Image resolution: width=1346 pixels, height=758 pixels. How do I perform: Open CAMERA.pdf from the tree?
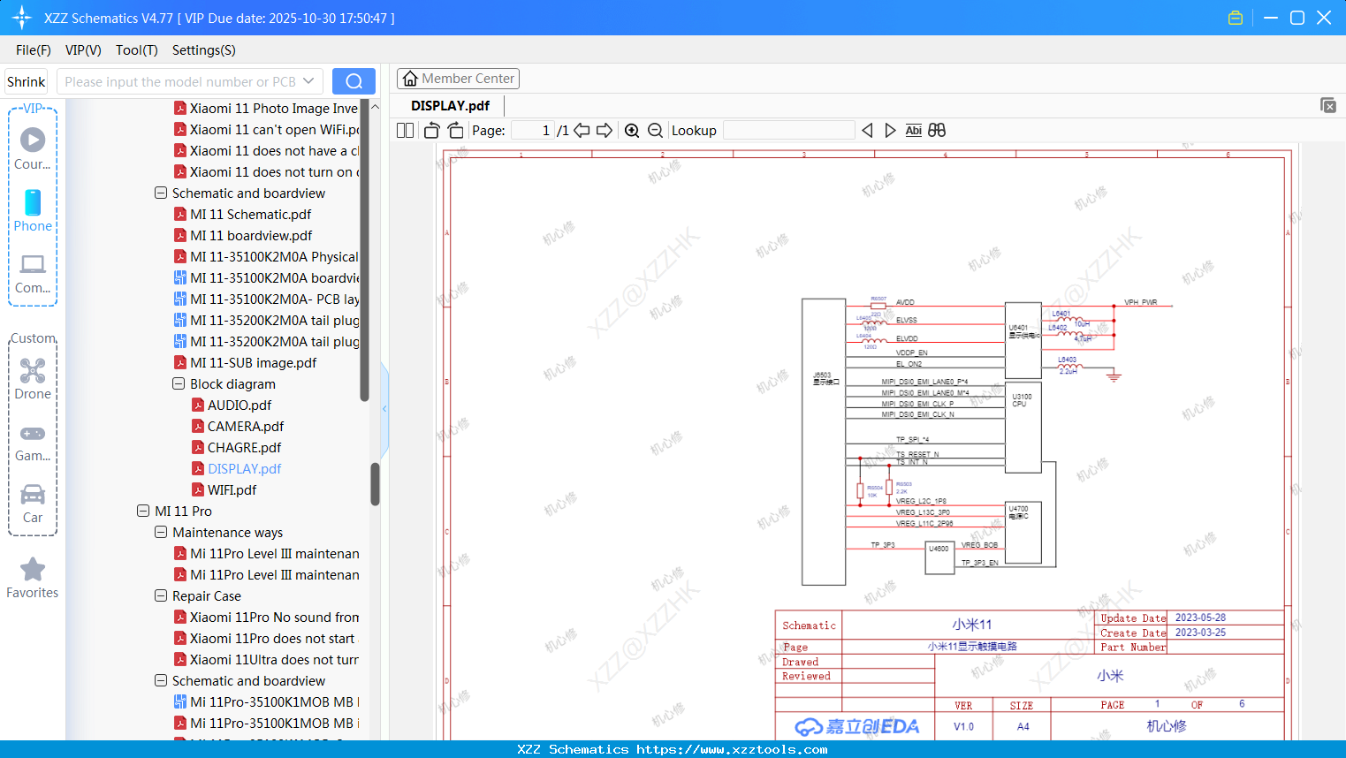pos(245,427)
